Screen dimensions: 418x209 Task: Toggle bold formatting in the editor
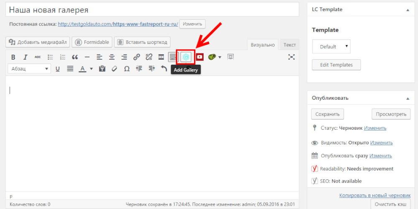tap(13, 57)
